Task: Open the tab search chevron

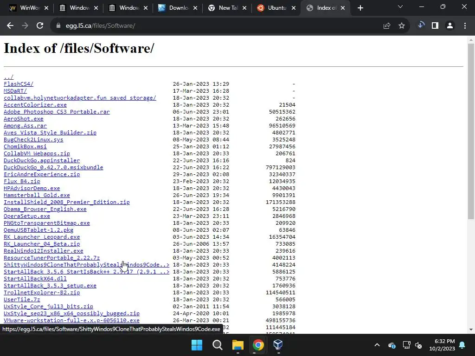Action: point(400,6)
